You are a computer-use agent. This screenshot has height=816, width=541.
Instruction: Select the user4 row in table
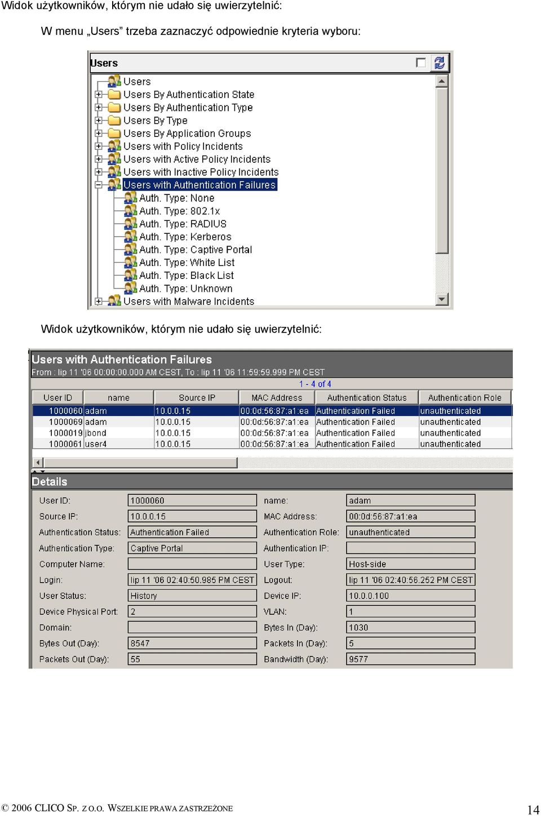(x=272, y=444)
